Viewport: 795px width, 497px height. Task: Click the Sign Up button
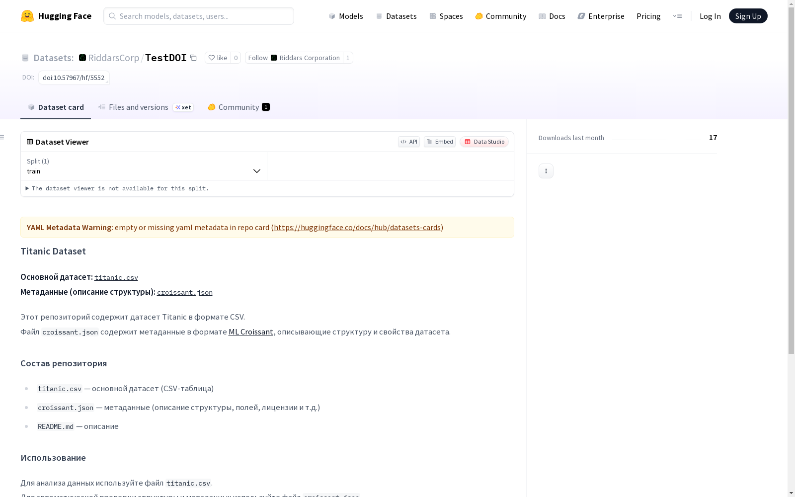pyautogui.click(x=748, y=16)
